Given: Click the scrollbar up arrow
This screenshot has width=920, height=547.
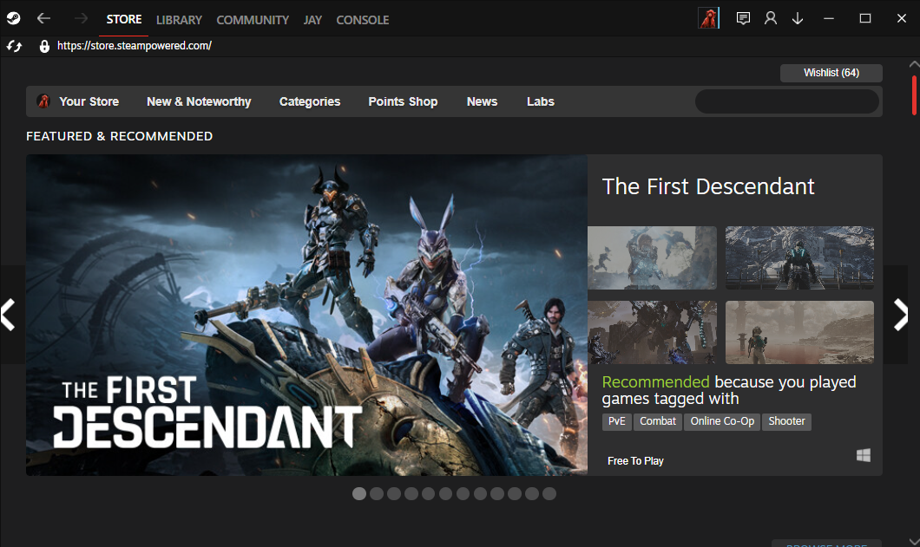Looking at the screenshot, I should (914, 64).
